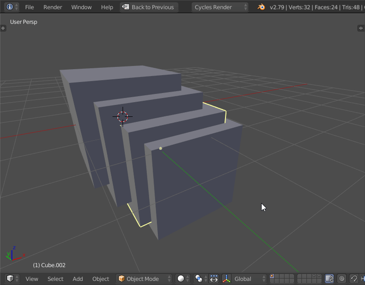Expand tool shelf via left plus icon
The image size is (365, 285).
3,28
